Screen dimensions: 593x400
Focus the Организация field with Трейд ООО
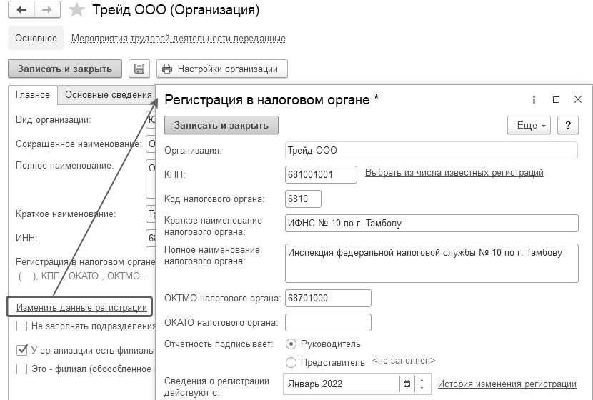pos(431,151)
